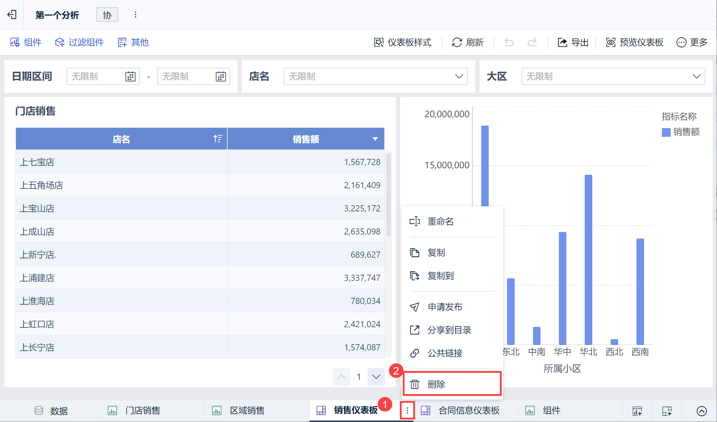Open the end date calendar picker icon

point(221,76)
